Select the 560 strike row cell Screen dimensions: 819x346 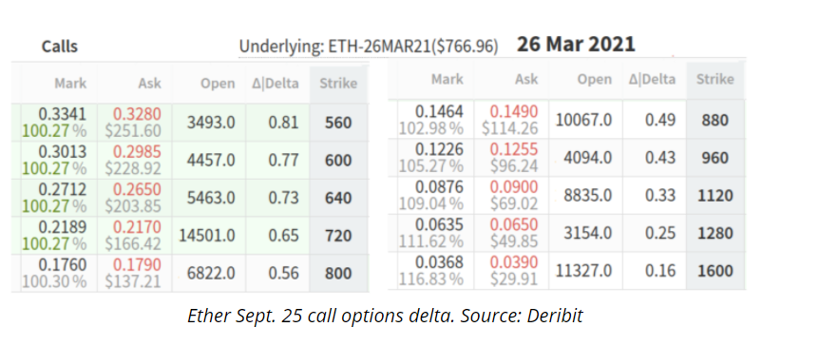[338, 123]
